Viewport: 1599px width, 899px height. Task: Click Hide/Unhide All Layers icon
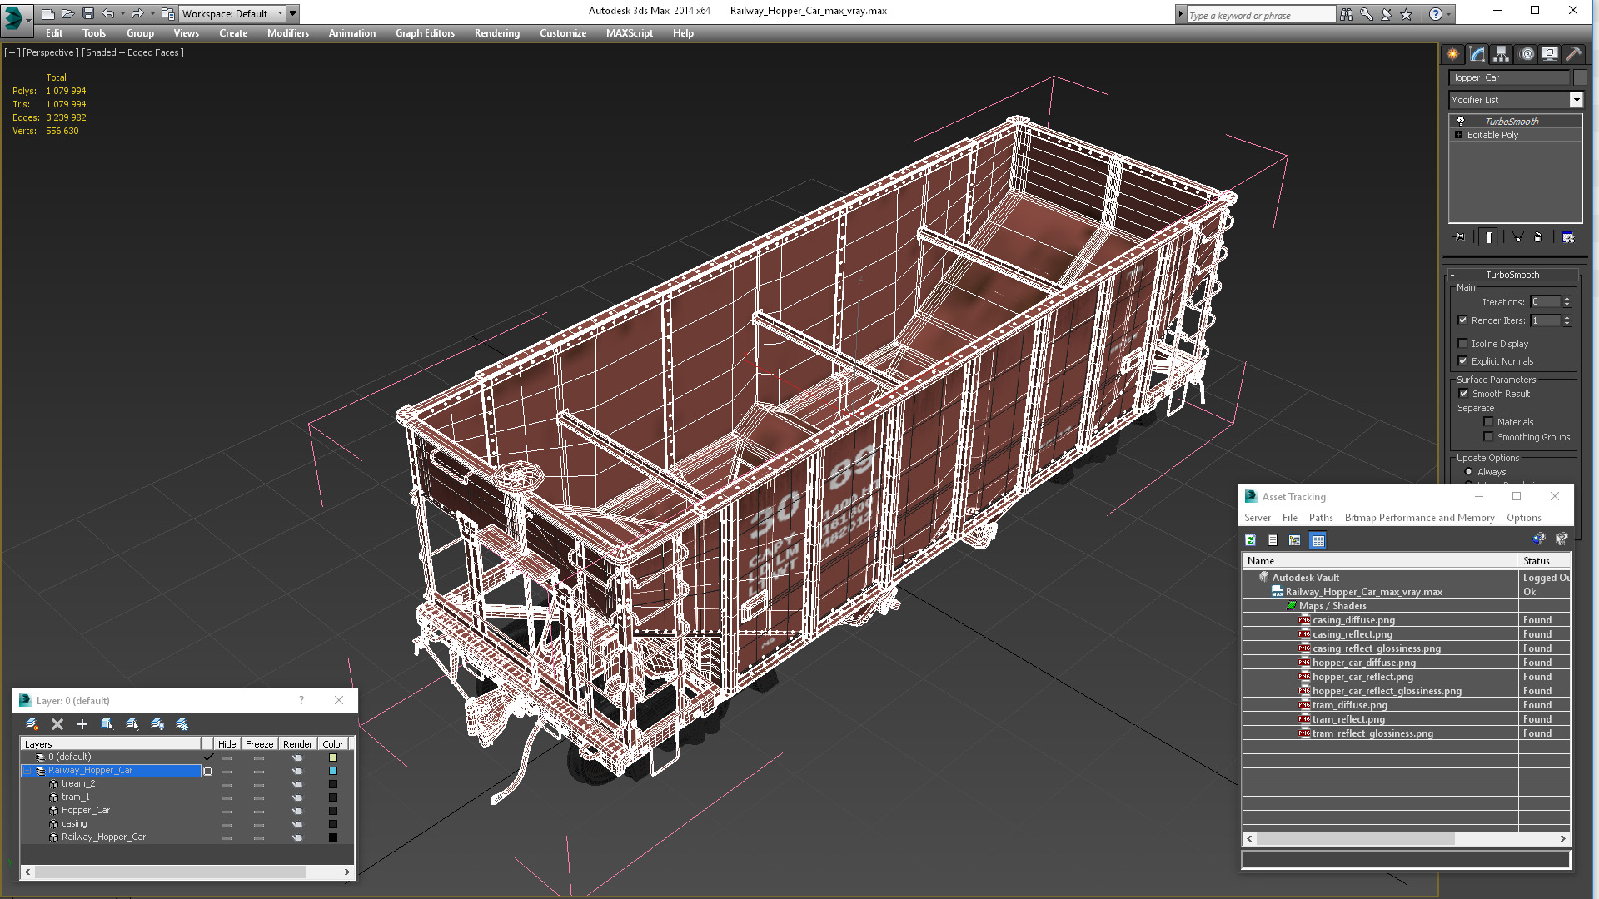[x=157, y=724]
